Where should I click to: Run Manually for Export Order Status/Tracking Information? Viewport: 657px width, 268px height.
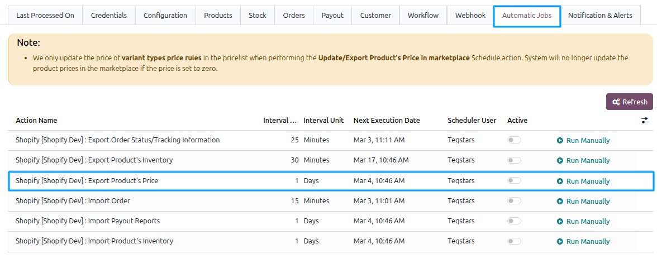pyautogui.click(x=583, y=140)
